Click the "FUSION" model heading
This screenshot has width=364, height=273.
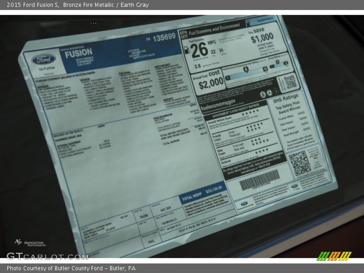[x=78, y=53]
